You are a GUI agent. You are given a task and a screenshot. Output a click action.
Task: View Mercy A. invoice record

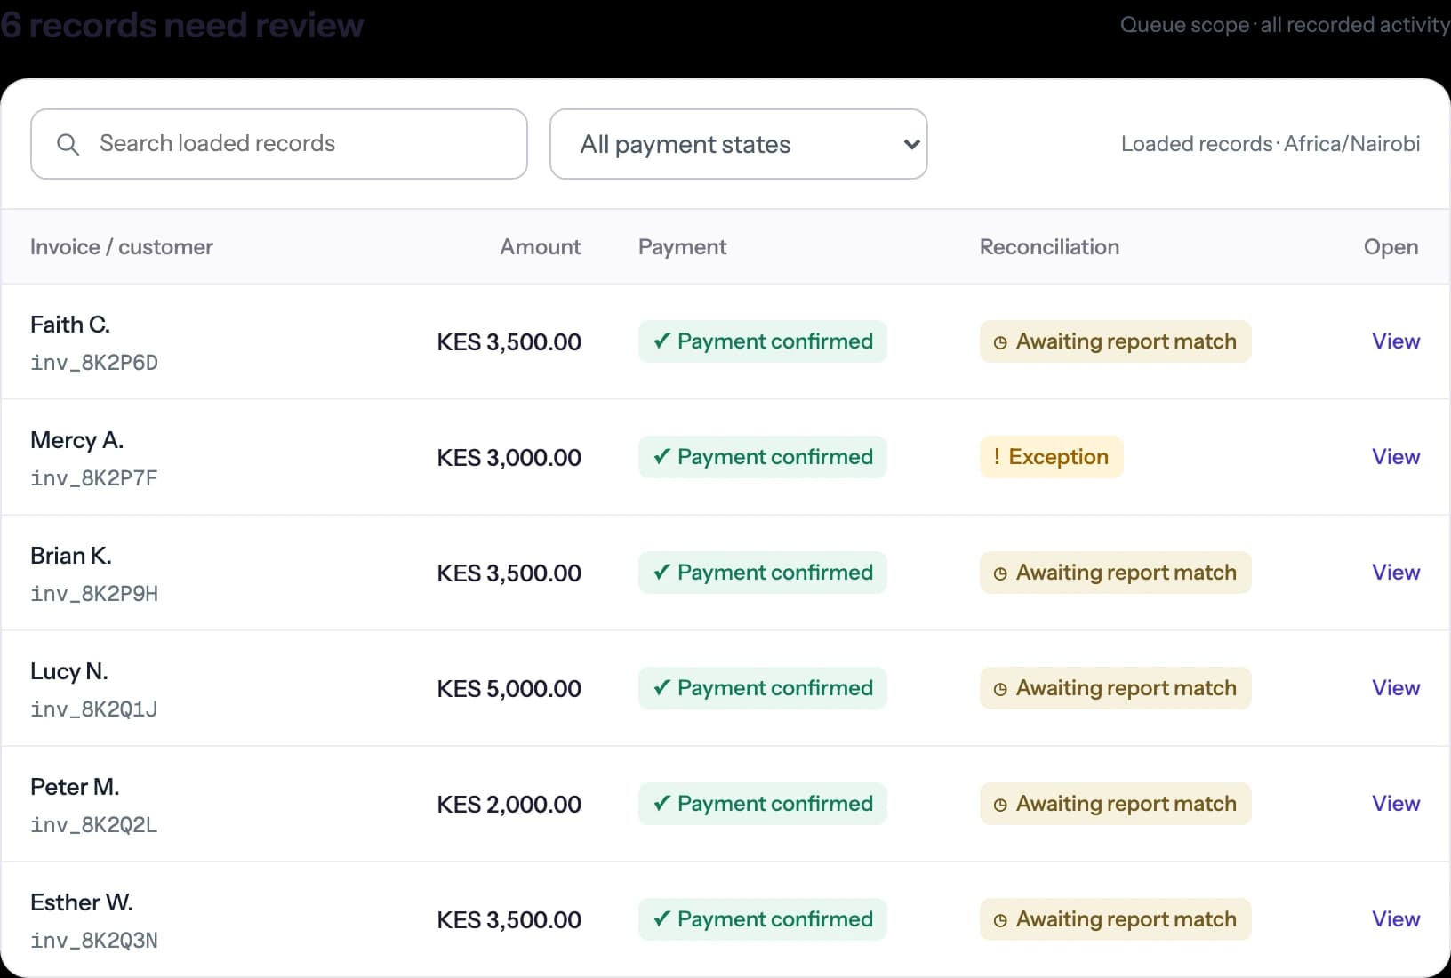click(1396, 457)
